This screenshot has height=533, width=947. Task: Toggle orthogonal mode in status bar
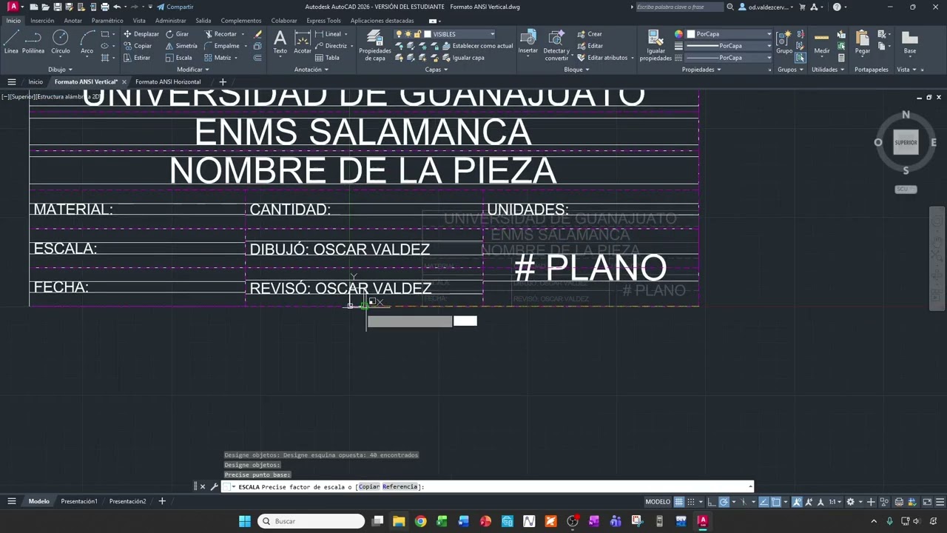tap(712, 502)
